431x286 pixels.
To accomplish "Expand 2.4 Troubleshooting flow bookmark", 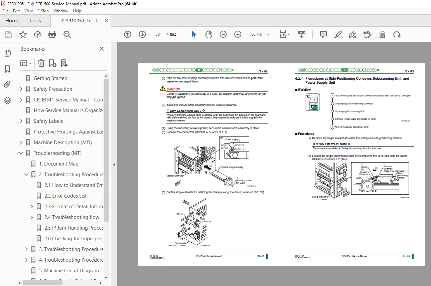I will 32,217.
